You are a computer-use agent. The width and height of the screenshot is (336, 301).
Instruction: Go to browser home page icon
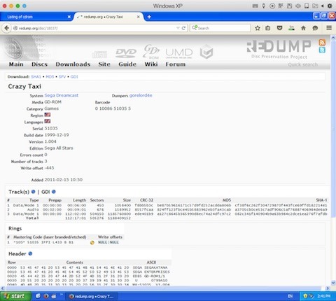pyautogui.click(x=303, y=28)
